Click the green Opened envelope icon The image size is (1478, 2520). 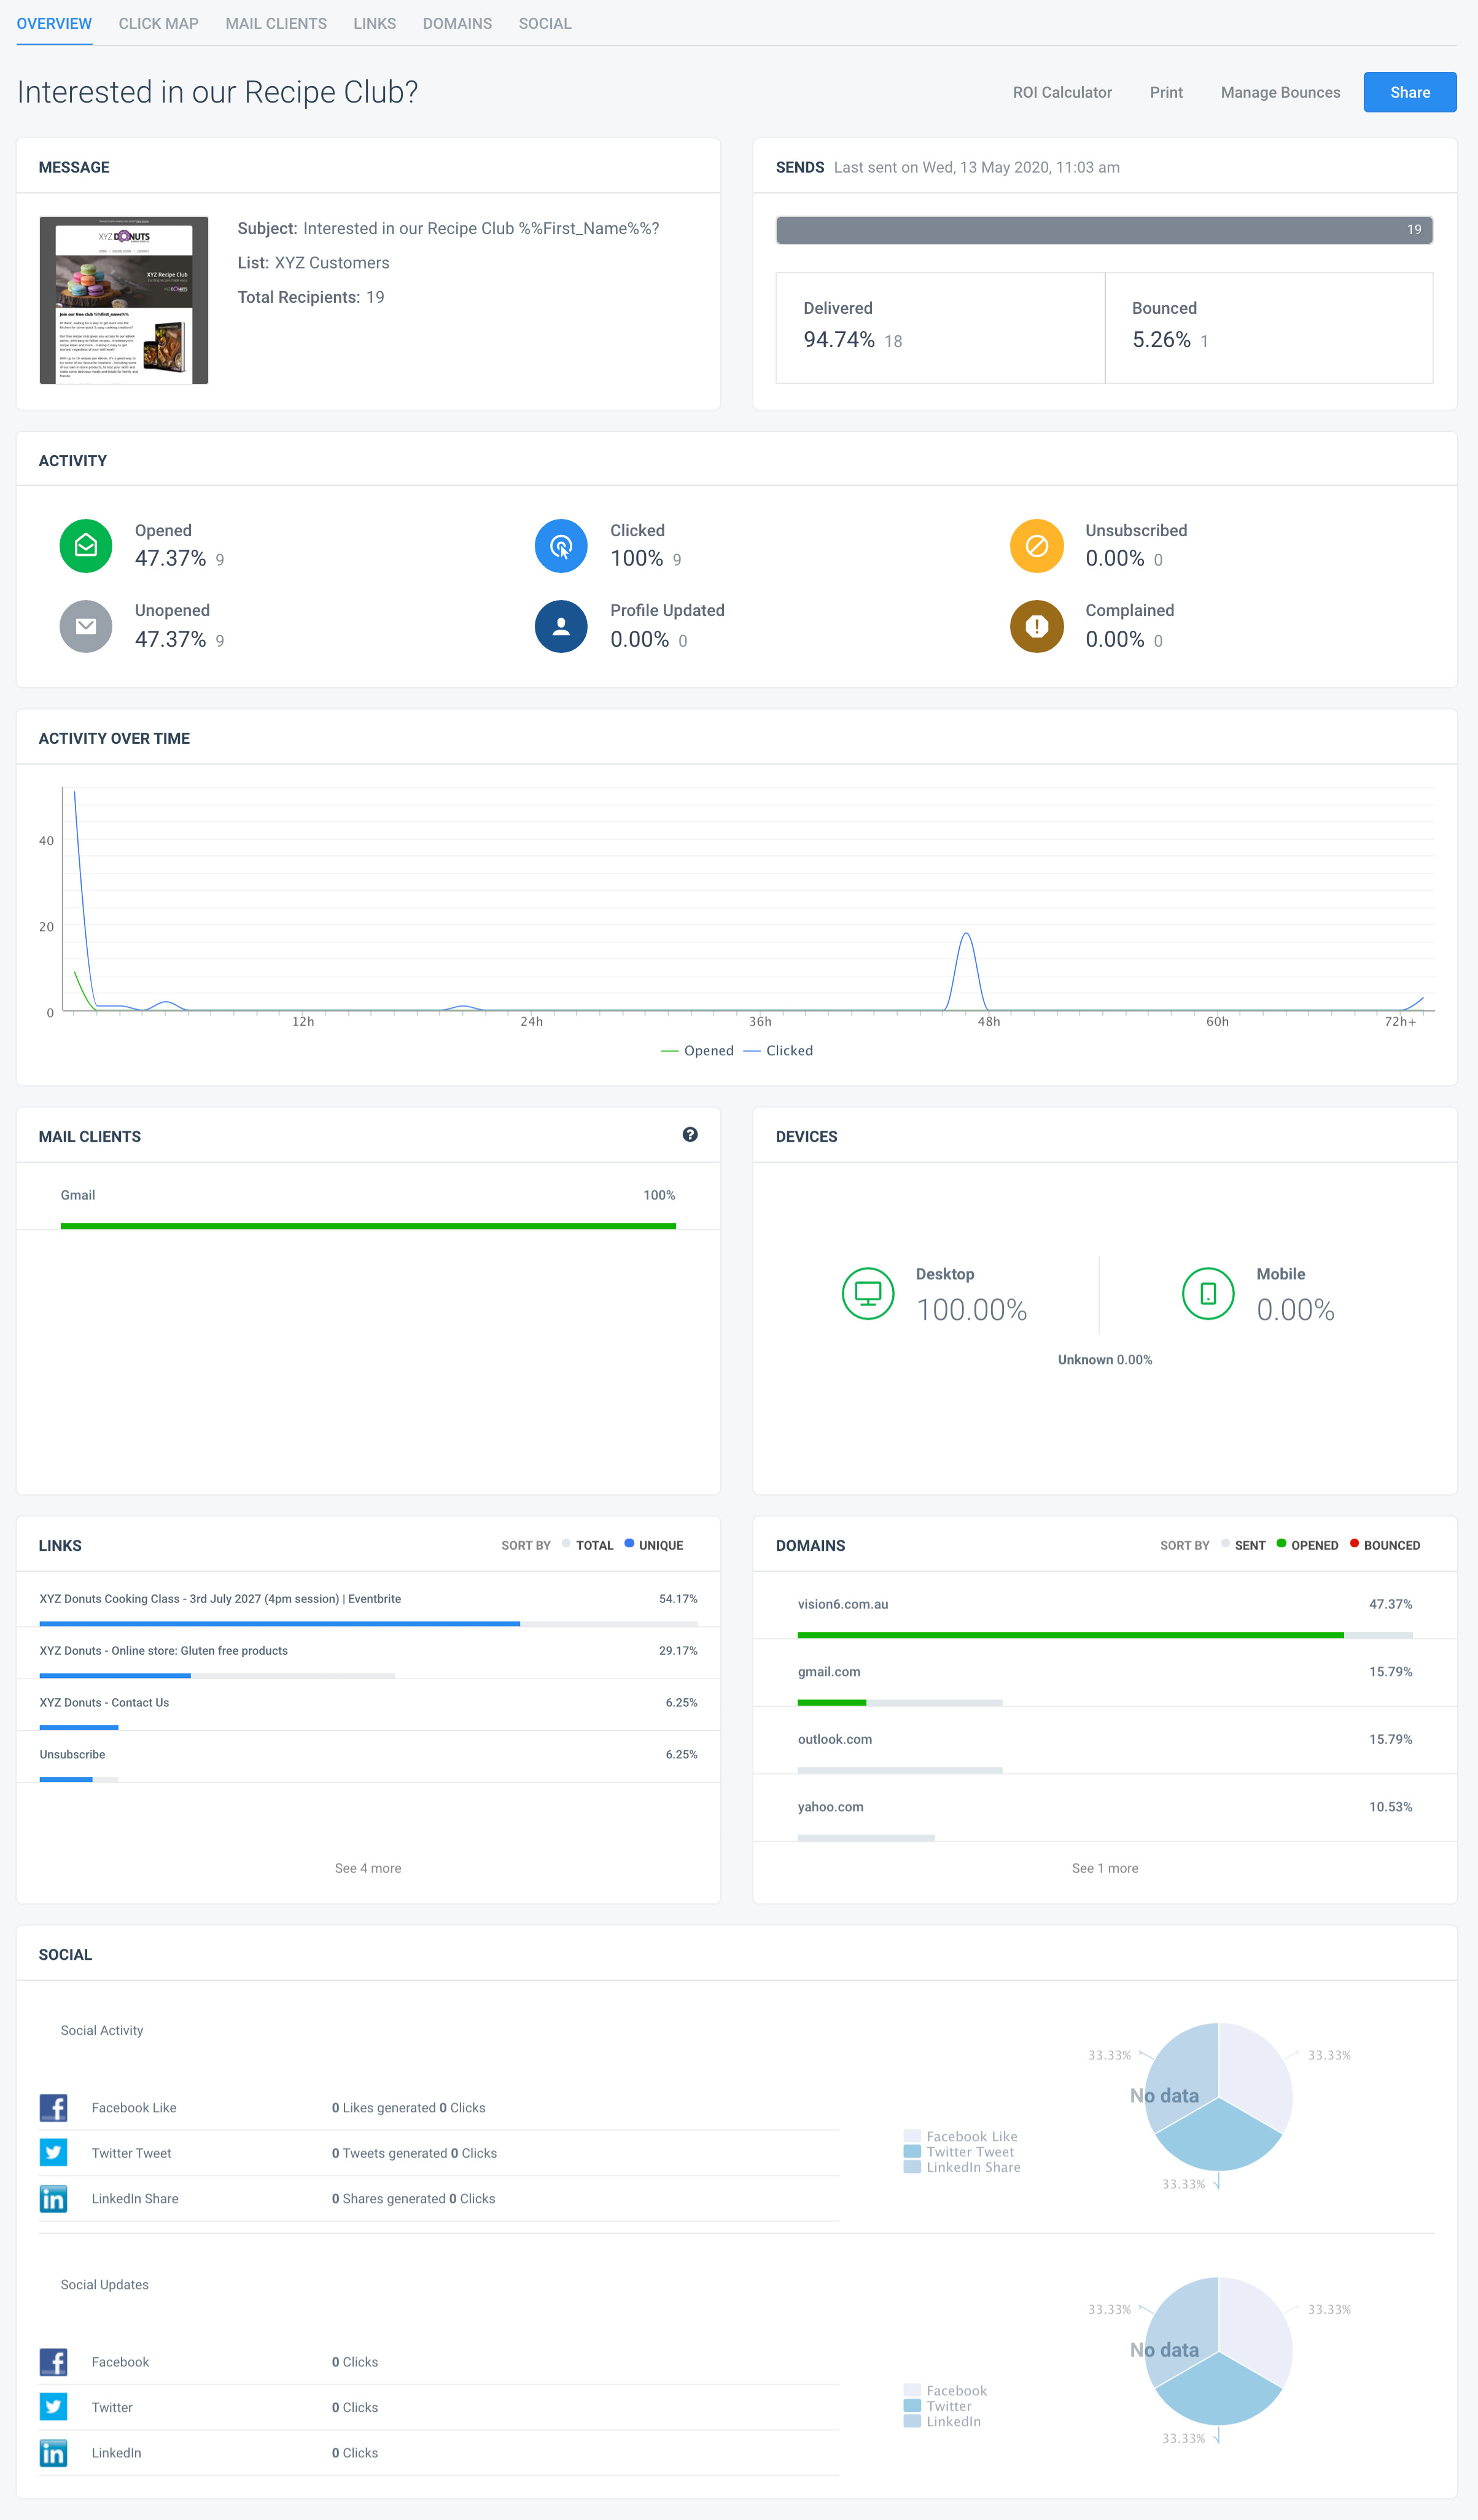[86, 546]
